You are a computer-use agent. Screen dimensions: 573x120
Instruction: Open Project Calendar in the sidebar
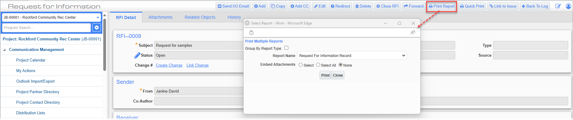pos(31,60)
